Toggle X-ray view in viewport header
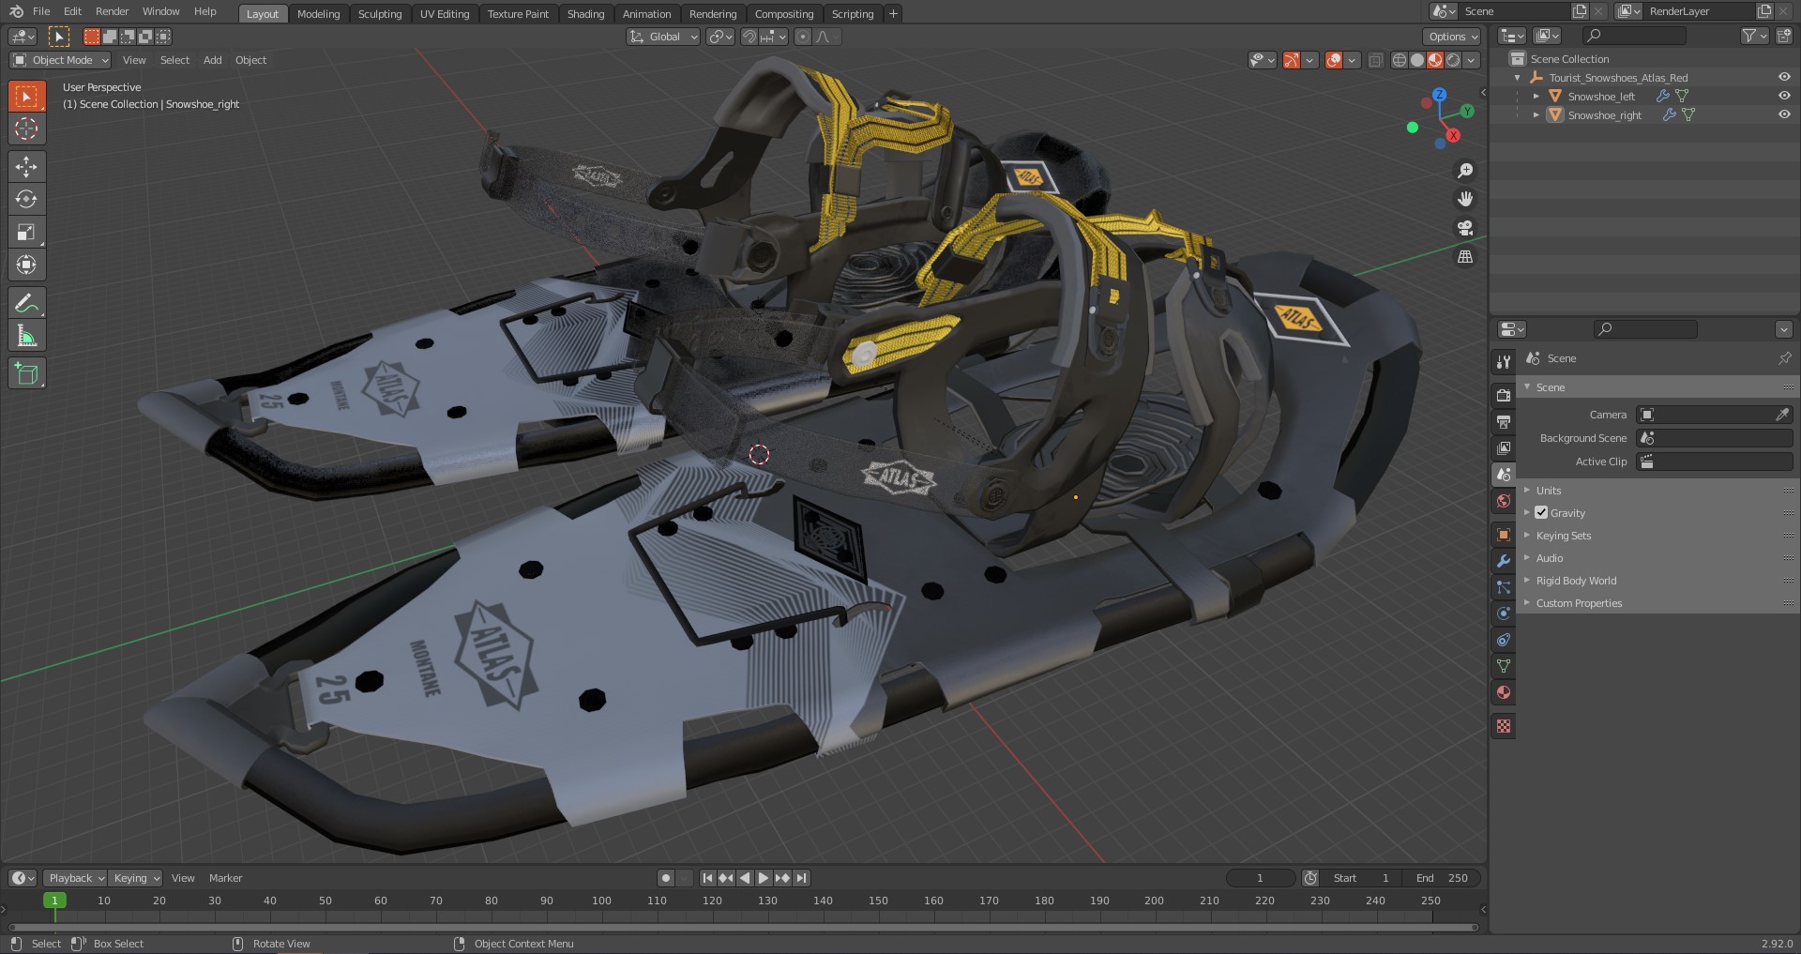 point(1375,60)
